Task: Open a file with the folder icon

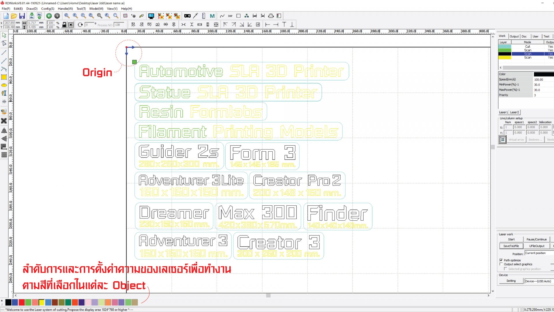Action: [x=14, y=16]
